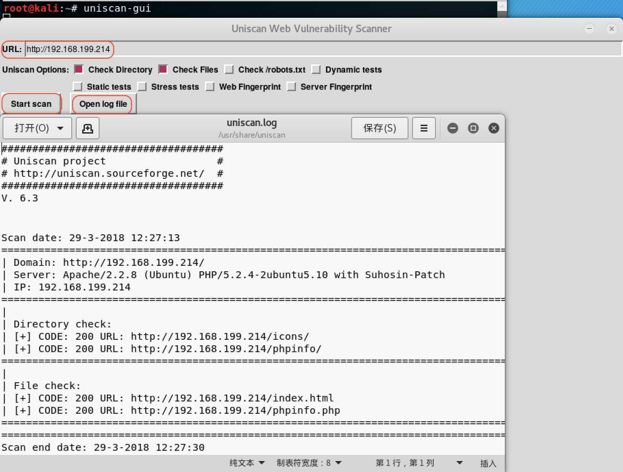Maximize the uniscan.log editor window
The width and height of the screenshot is (623, 472).
[x=473, y=128]
